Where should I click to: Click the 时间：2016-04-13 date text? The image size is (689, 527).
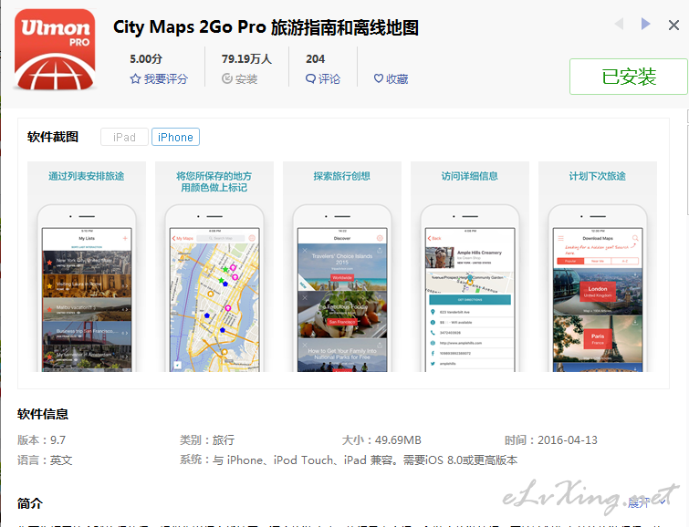[x=551, y=440]
